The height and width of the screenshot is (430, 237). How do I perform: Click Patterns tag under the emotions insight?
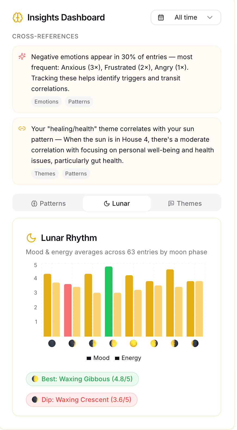tap(79, 102)
